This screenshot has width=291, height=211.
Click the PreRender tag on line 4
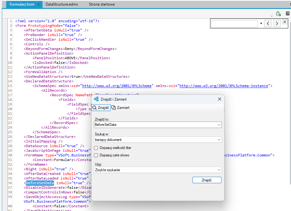36,35
